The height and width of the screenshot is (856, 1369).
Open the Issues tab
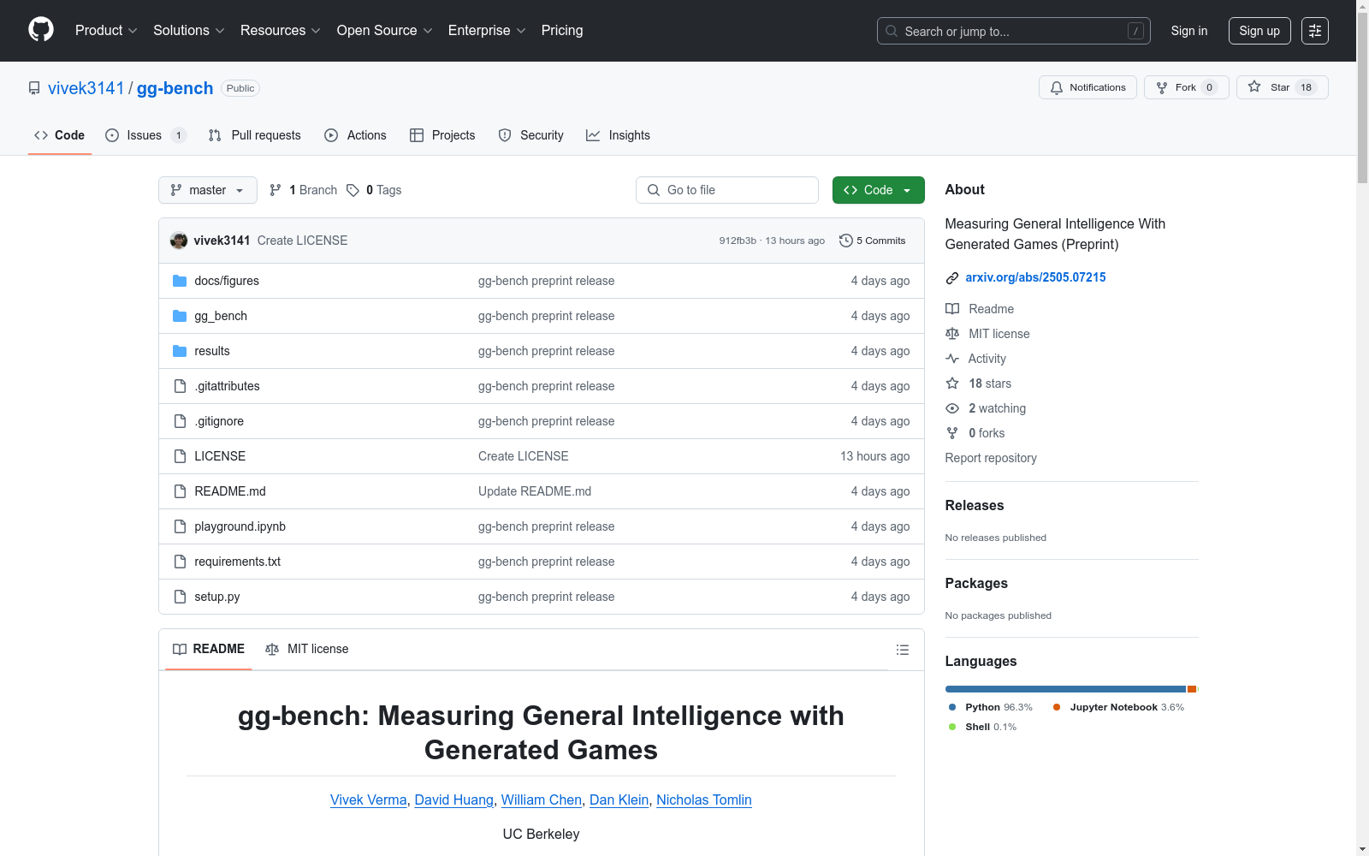[145, 135]
